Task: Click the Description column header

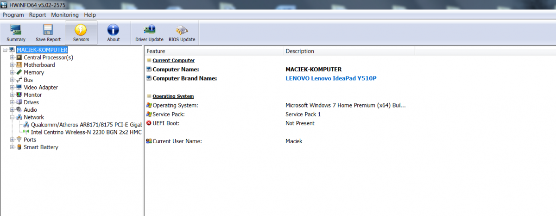Action: 349,51
